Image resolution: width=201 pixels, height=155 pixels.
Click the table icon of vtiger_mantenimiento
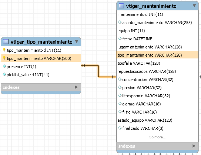point(121,6)
